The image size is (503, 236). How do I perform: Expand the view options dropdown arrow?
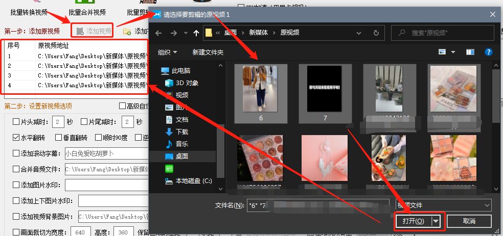tap(453, 52)
